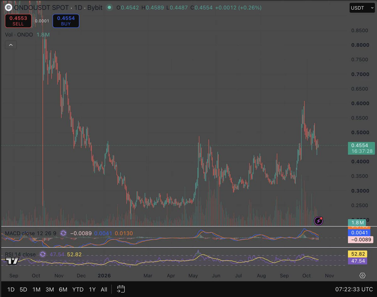Select the 5D time range
Image resolution: width=377 pixels, height=297 pixels.
[24, 289]
